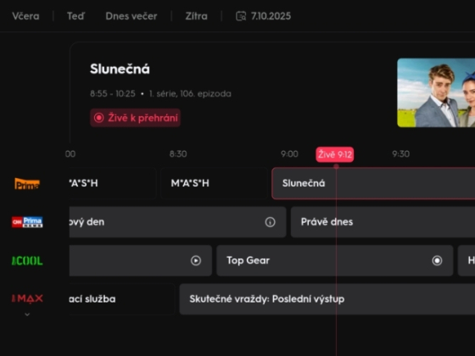Select the Slunečná program block on Prima
This screenshot has width=475, height=356.
(x=373, y=183)
